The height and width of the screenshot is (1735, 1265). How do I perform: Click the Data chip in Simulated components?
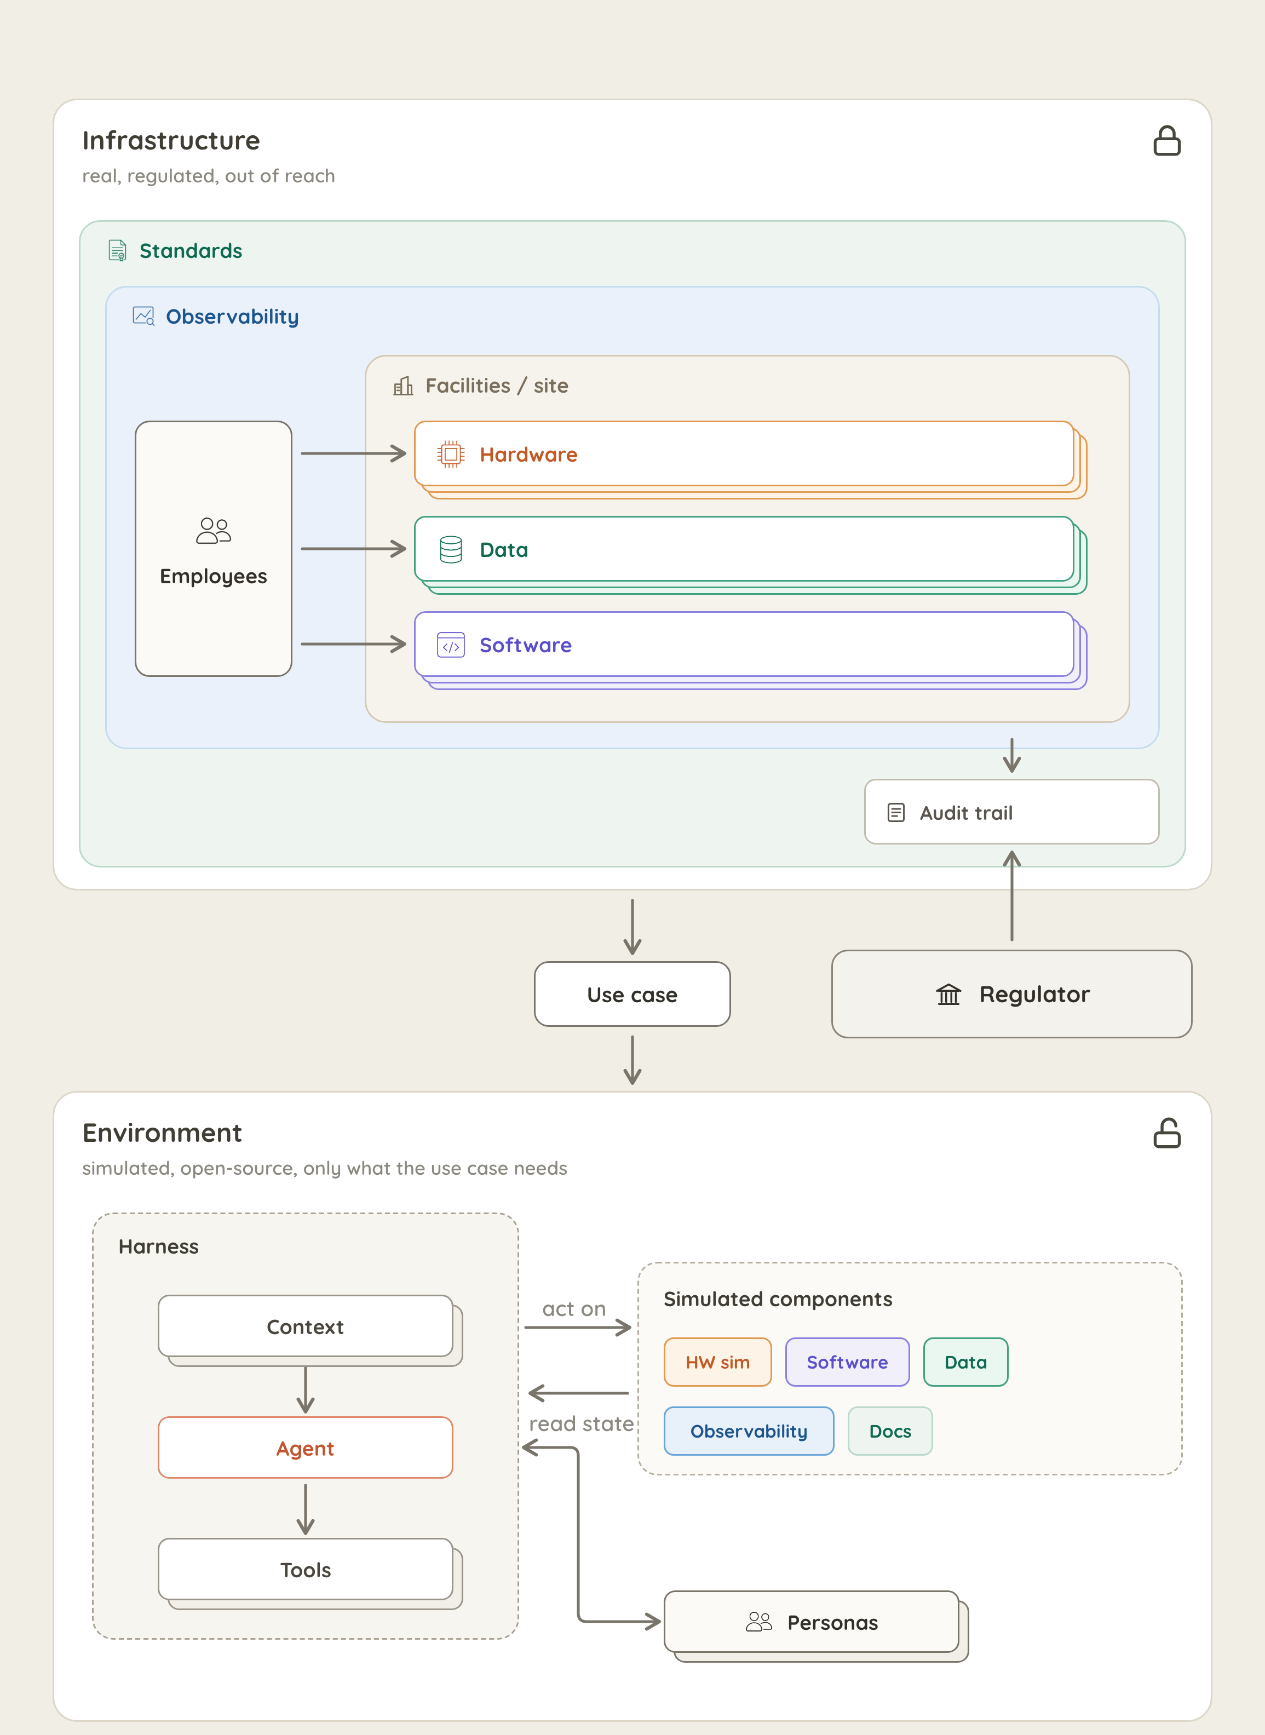pos(965,1362)
